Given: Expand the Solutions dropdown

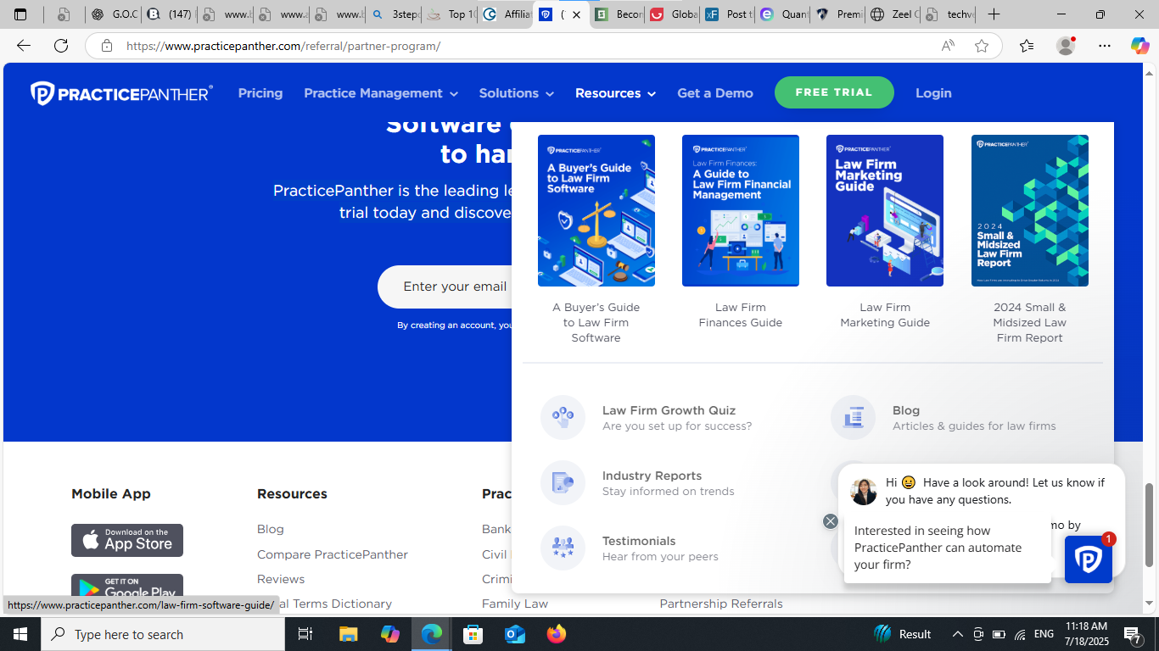Looking at the screenshot, I should (516, 93).
